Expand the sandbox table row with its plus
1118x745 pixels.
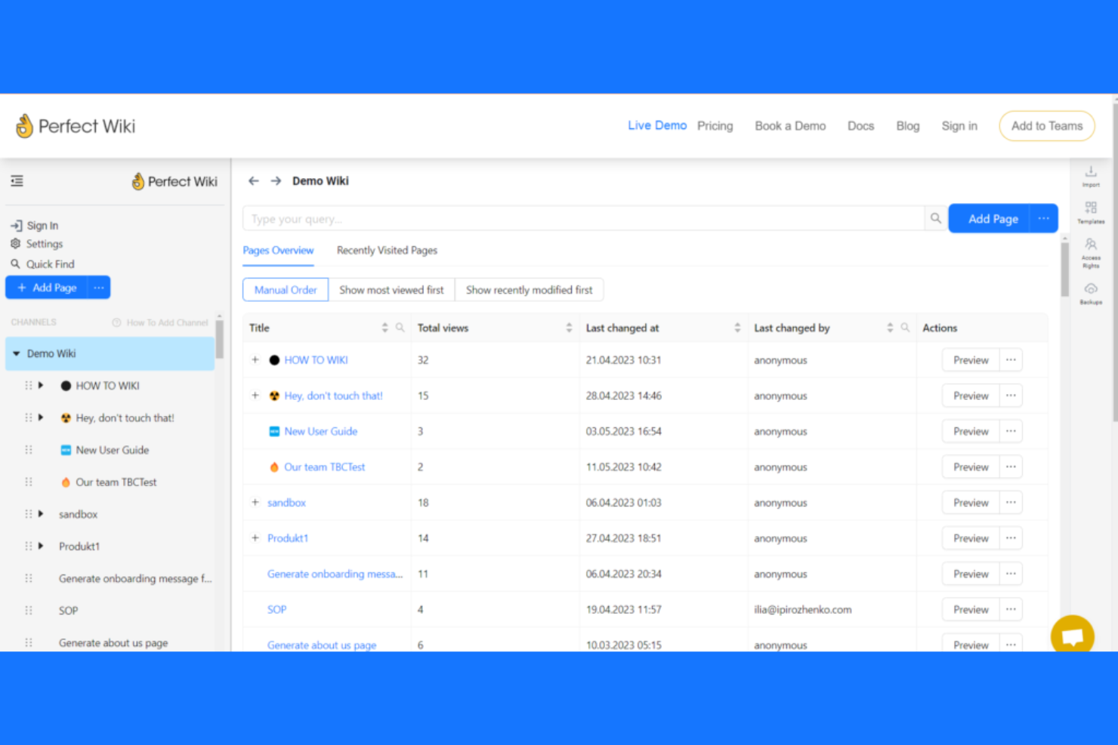pyautogui.click(x=255, y=503)
